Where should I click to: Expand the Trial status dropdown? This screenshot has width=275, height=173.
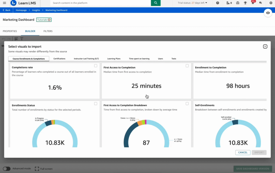(x=193, y=3)
